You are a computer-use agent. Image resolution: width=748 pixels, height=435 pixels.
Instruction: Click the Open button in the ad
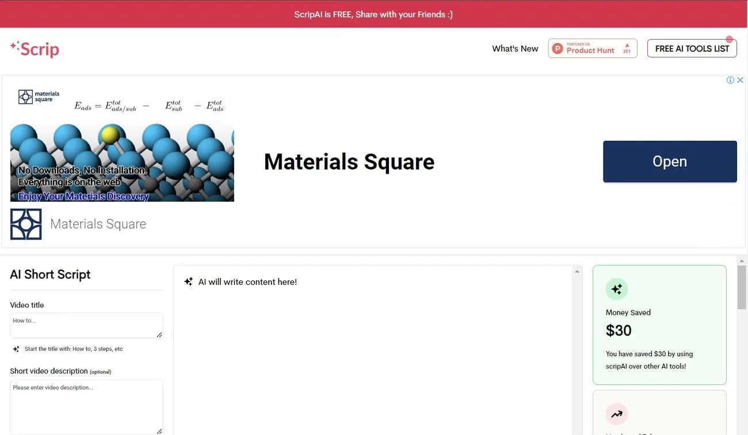click(x=670, y=161)
